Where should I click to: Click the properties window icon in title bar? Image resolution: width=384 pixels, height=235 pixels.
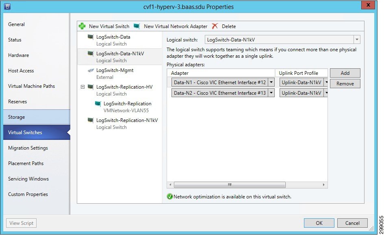[x=7, y=7]
